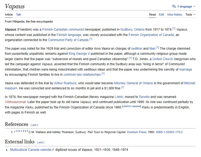201x157 pixels.
Task: Open the Talk tab
Action: [x=18, y=14]
